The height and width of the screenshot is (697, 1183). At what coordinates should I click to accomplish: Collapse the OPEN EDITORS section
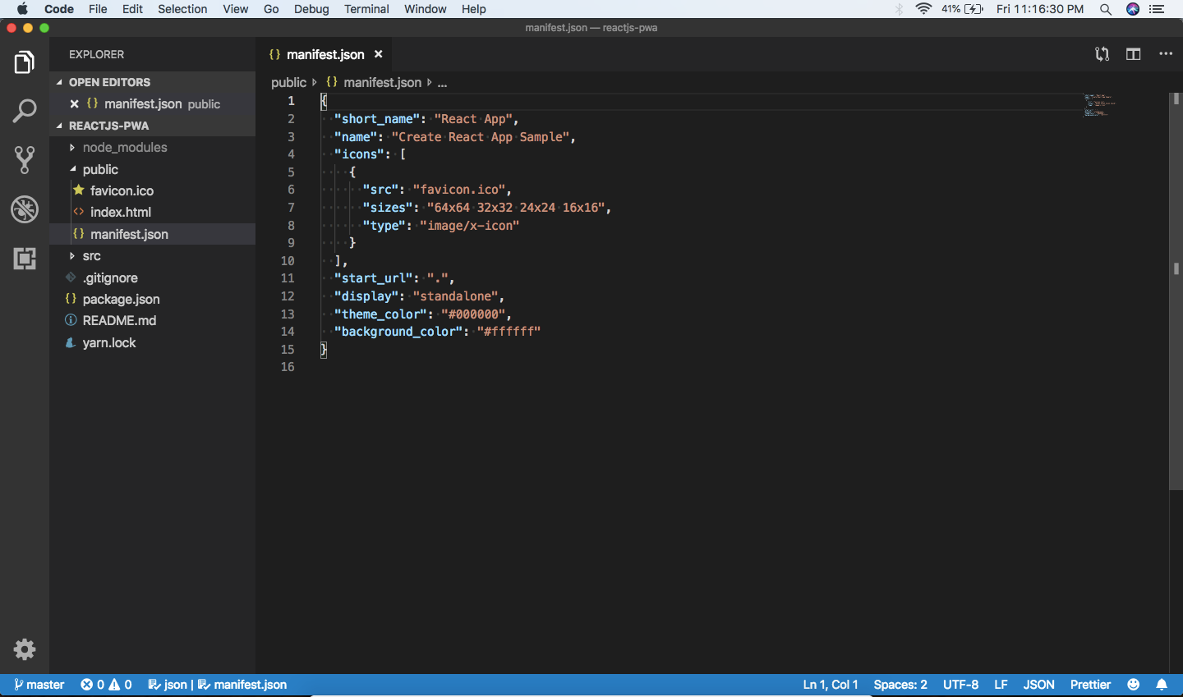pyautogui.click(x=108, y=82)
